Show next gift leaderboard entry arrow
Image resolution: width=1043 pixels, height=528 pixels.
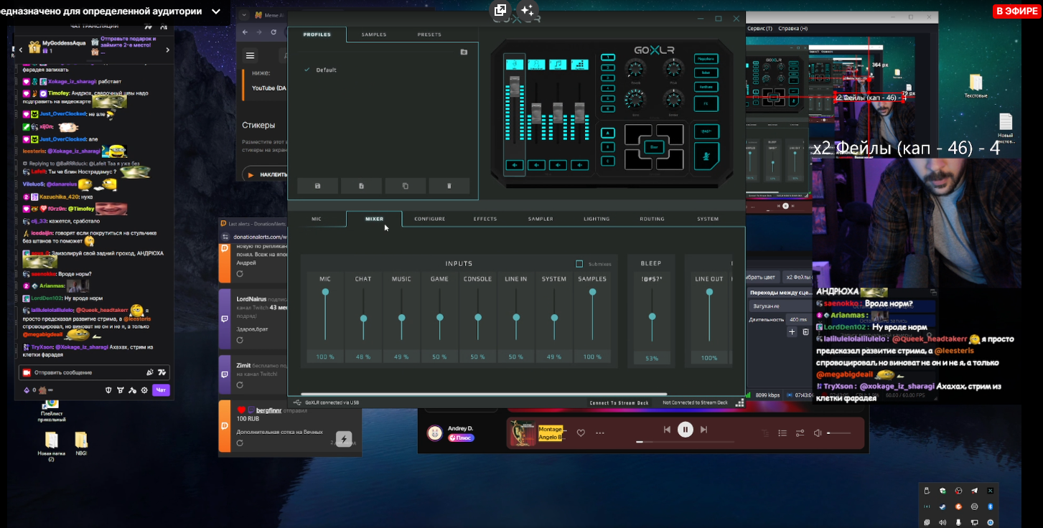pos(167,49)
